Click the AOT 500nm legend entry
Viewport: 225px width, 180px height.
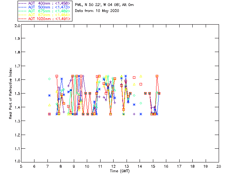pyautogui.click(x=44, y=7)
